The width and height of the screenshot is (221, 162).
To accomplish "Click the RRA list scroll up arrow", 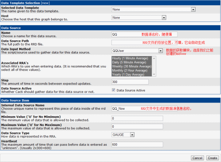I will coord(154,58).
